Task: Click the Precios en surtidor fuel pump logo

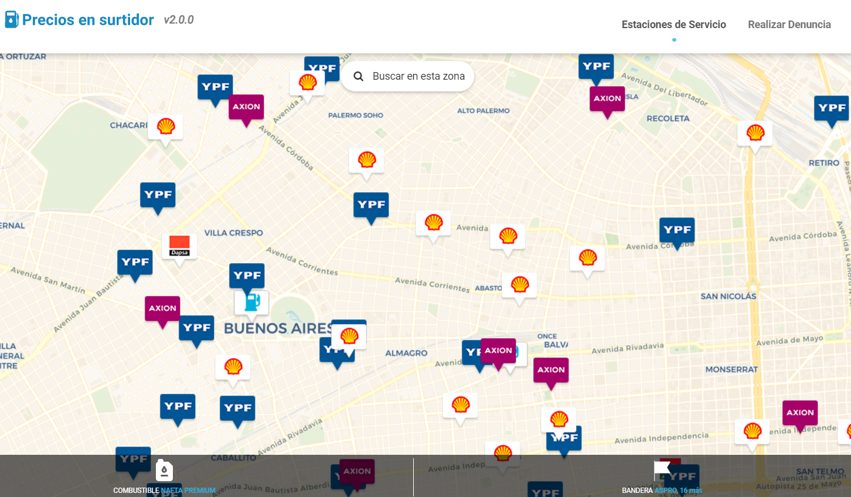Action: click(11, 19)
